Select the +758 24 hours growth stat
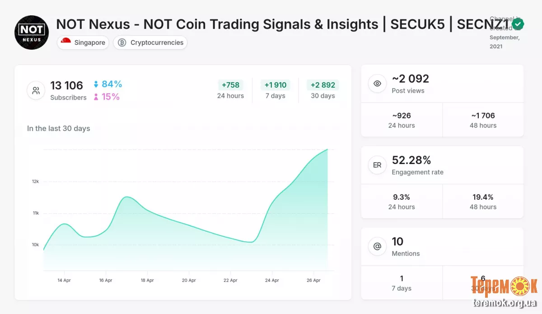 click(x=230, y=89)
